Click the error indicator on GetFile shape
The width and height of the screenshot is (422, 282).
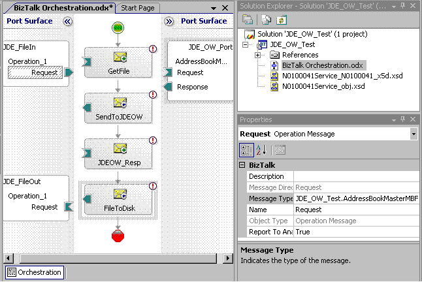pyautogui.click(x=153, y=49)
